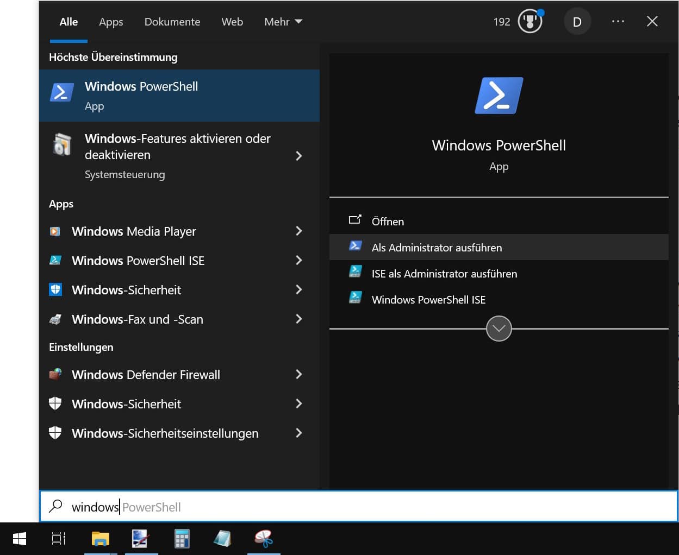Click the Windows PowerShell ISE app icon in Apps list
Screen dimensions: 679x555
click(x=55, y=261)
